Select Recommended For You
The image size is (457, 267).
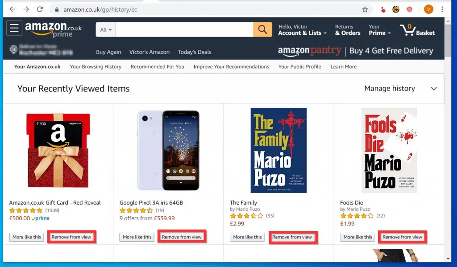(157, 66)
